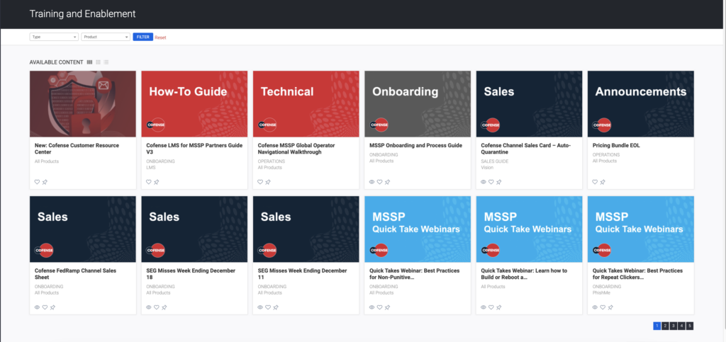Pin the Repeat Clickers webinar card
The height and width of the screenshot is (342, 726).
[x=610, y=307]
